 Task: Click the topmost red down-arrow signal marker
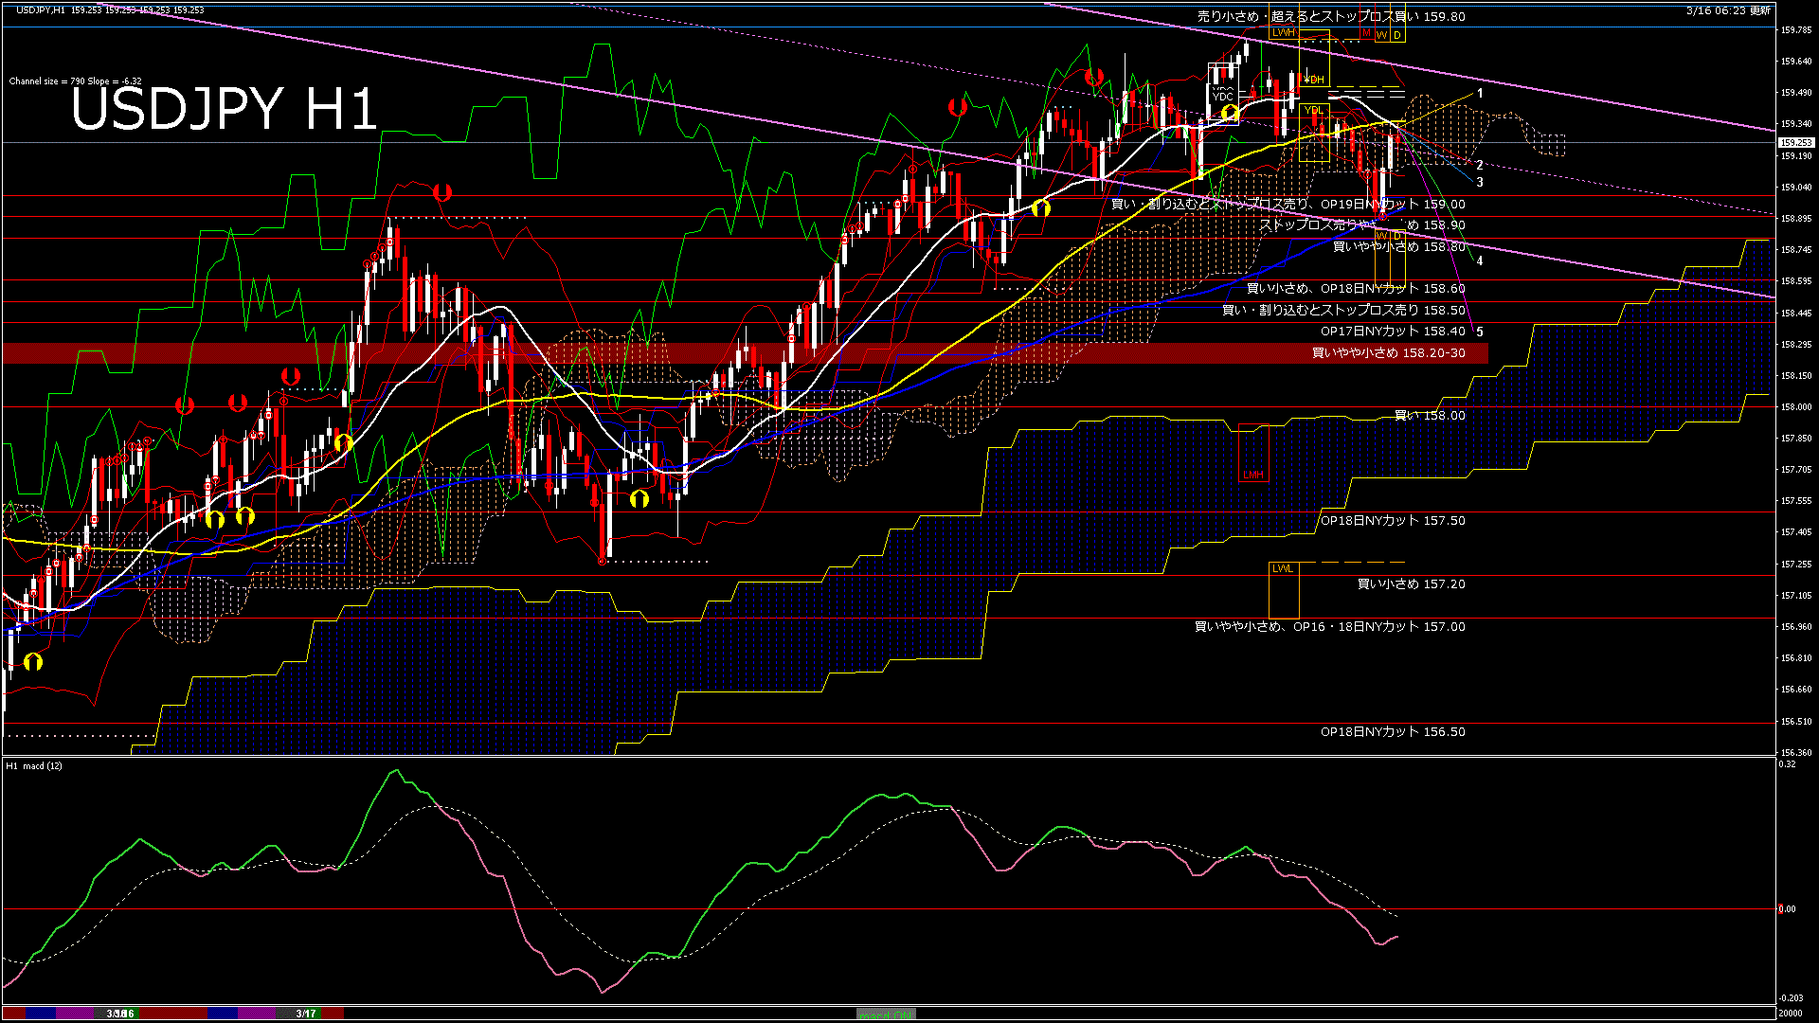click(x=1094, y=77)
